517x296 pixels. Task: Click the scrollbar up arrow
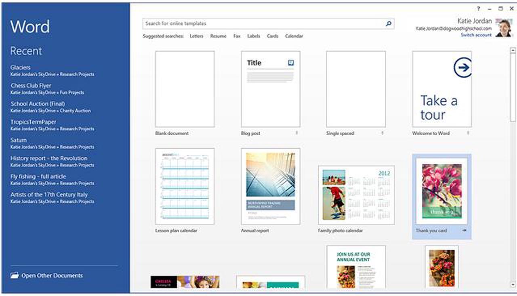click(513, 50)
